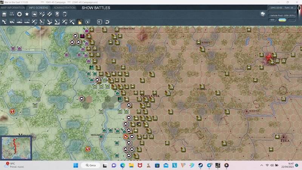Image resolution: width=302 pixels, height=170 pixels.
Task: Click the red battle marker by the Berezina river
Action: 88,149
